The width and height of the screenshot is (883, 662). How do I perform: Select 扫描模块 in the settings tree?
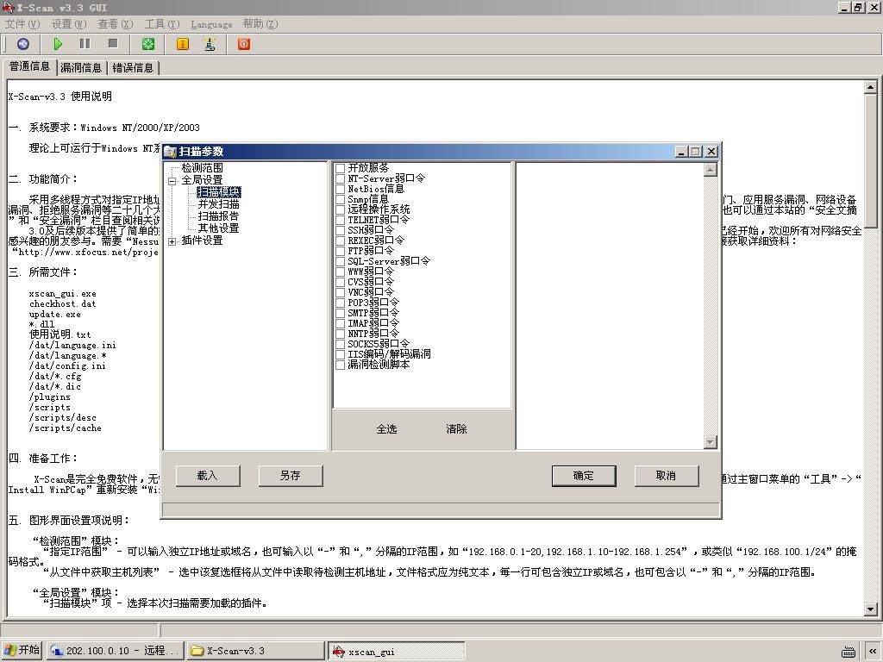click(218, 192)
